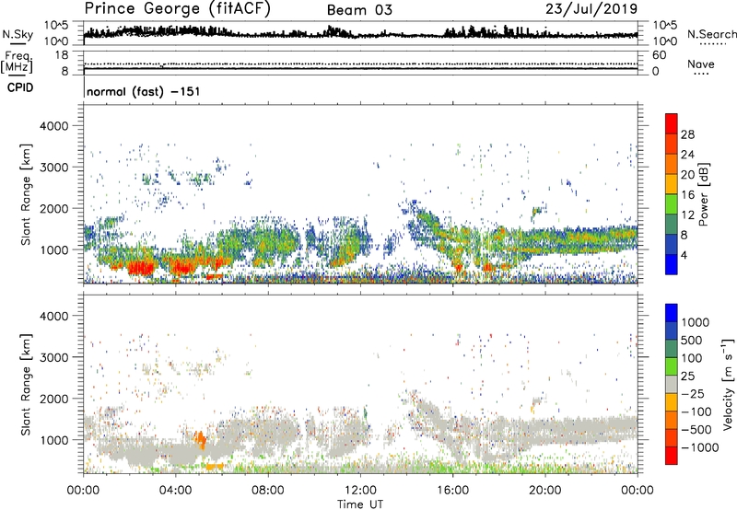Screen dimensions: 737x510
Task: Click the "20" value on Power color bar
Action: coord(687,175)
